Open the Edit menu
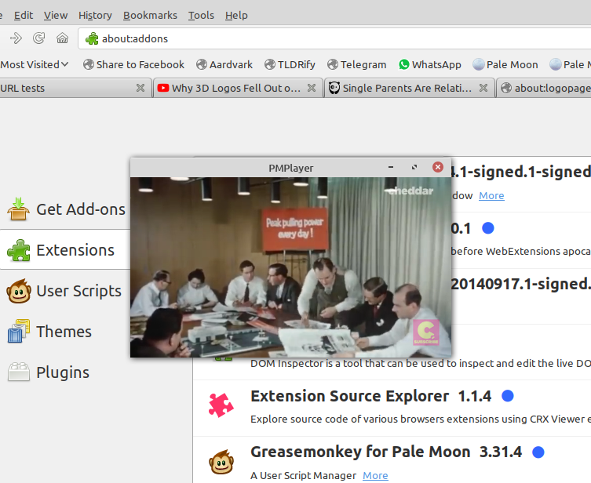This screenshot has width=591, height=483. [x=24, y=16]
